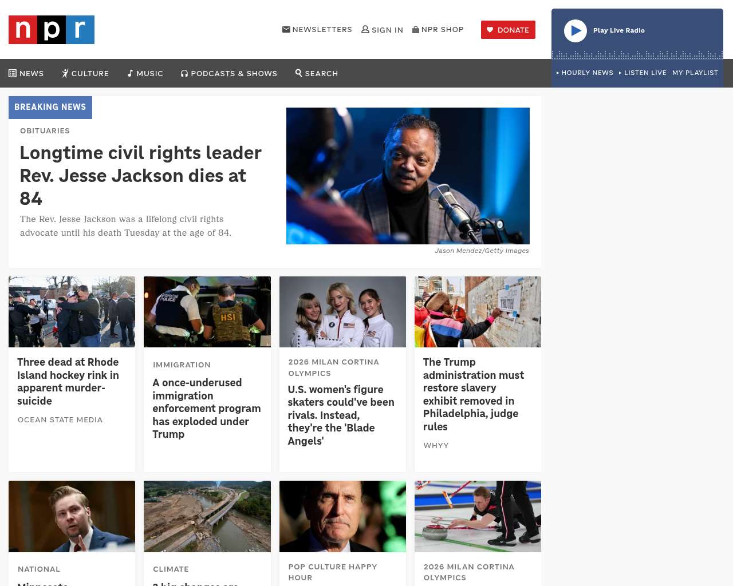Image resolution: width=733 pixels, height=586 pixels.
Task: Click the Newsletters envelope icon
Action: [x=286, y=29]
